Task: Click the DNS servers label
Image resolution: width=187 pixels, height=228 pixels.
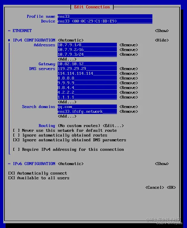Action: 42,69
